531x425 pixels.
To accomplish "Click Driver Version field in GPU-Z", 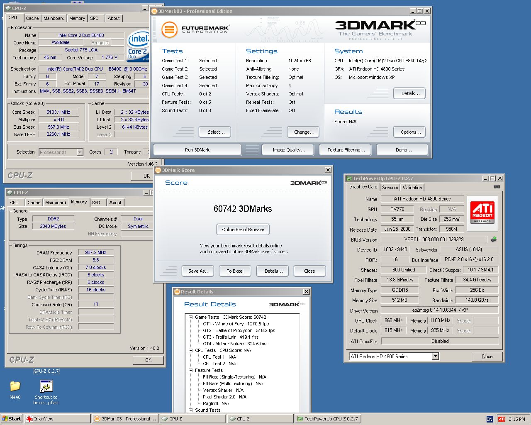I will (440, 310).
